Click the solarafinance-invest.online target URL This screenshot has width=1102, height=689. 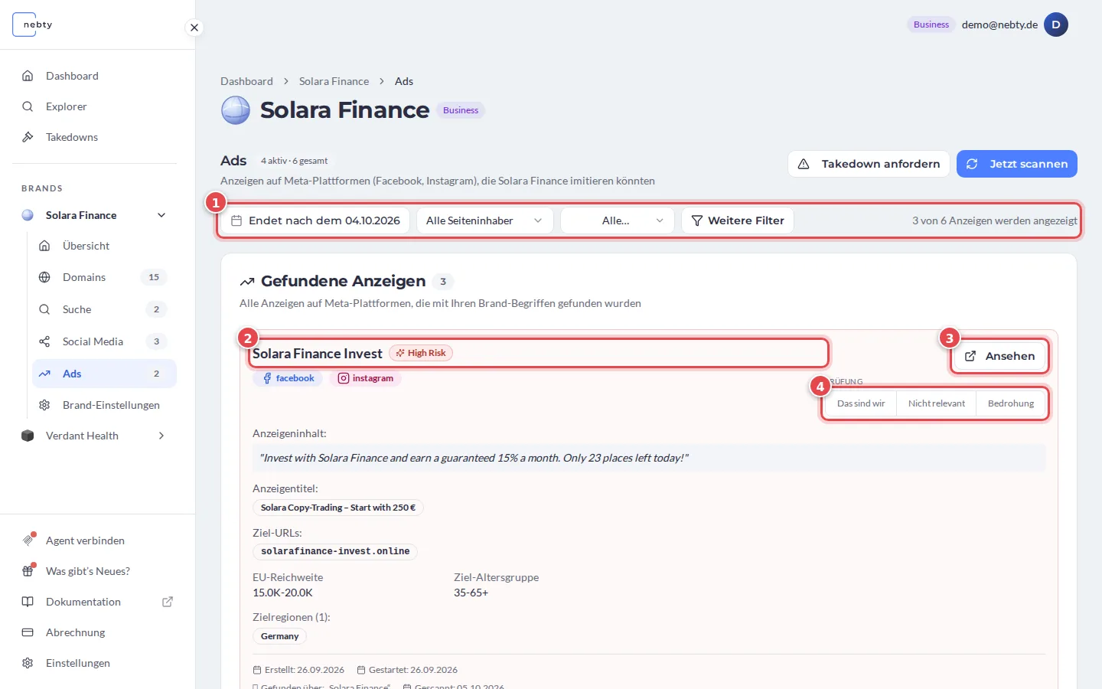(x=335, y=551)
